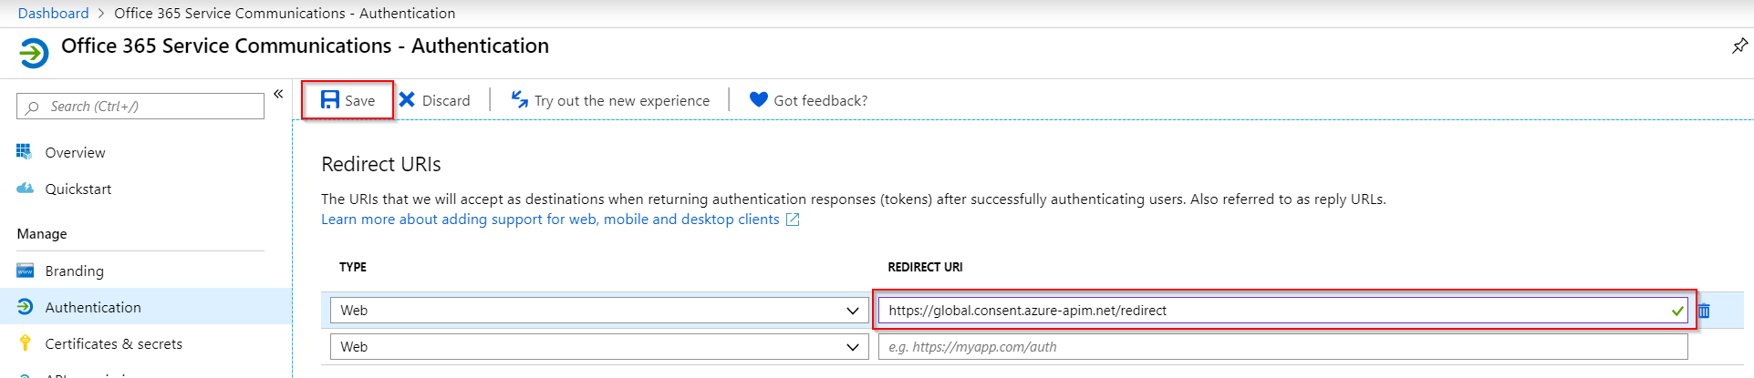This screenshot has width=1754, height=378.
Task: Go to Dashboard breadcrumb
Action: [54, 14]
